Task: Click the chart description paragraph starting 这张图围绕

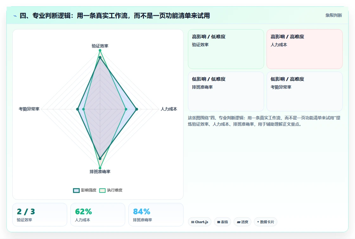Action: pyautogui.click(x=264, y=121)
